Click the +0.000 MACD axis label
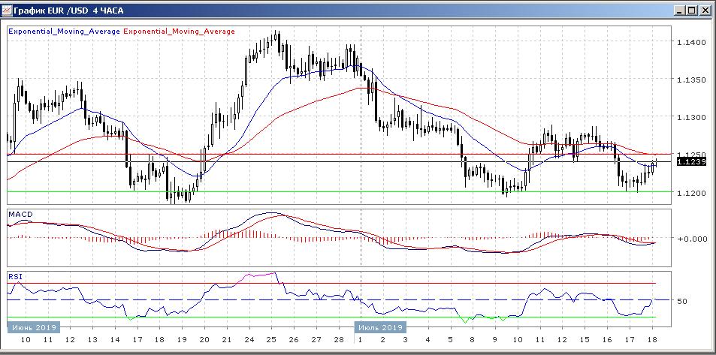 [690, 239]
